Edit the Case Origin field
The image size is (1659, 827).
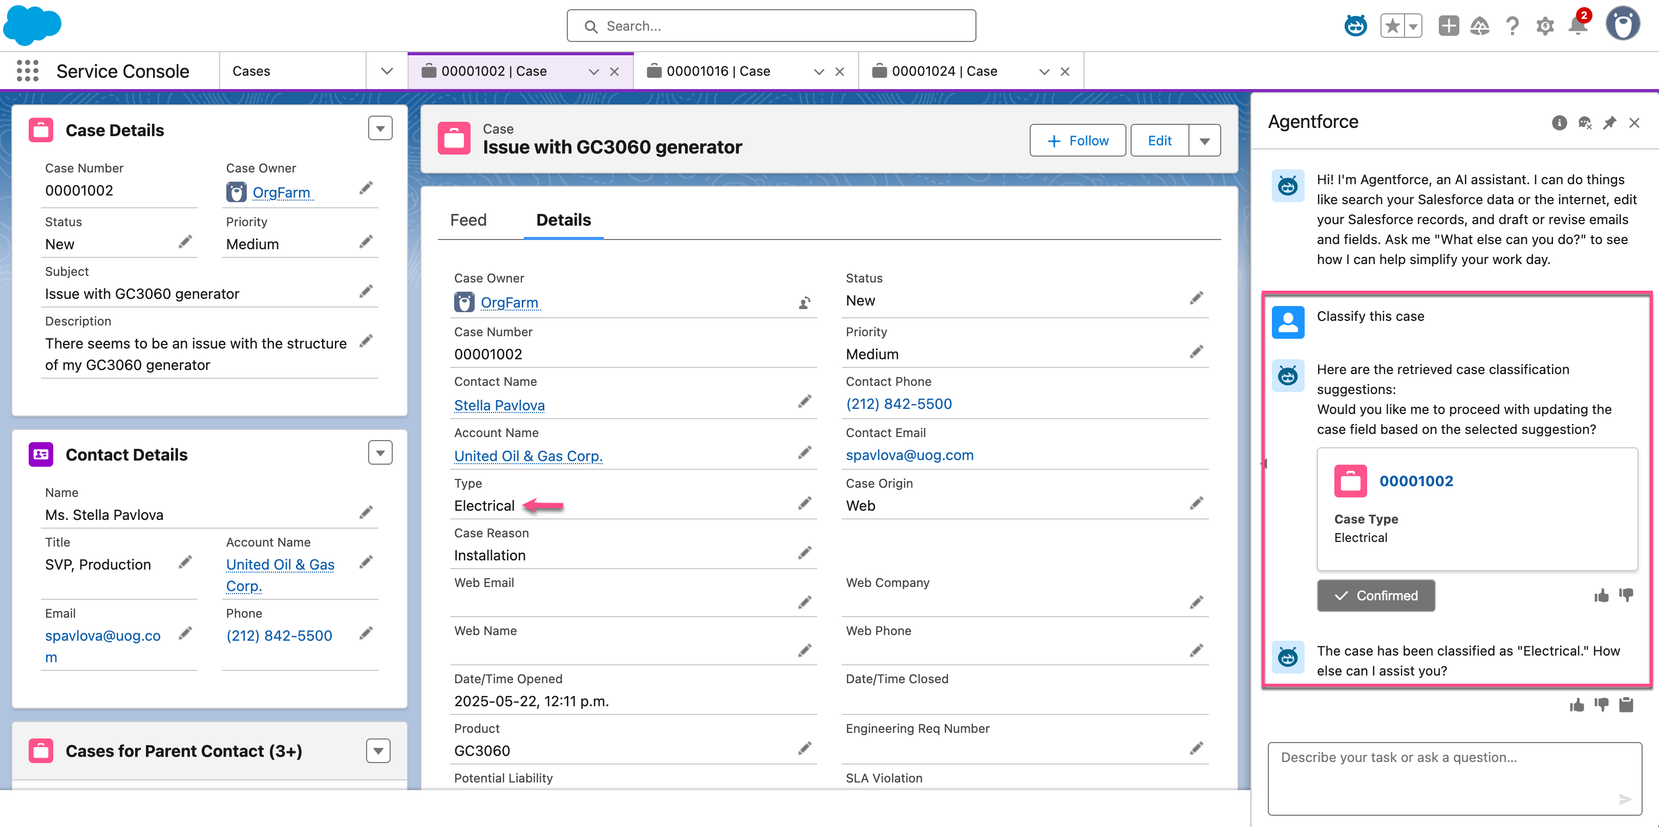tap(1196, 503)
